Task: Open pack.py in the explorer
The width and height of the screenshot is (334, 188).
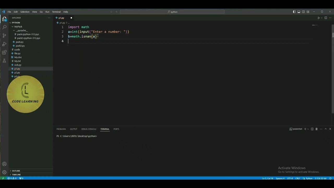Action: 20,42
